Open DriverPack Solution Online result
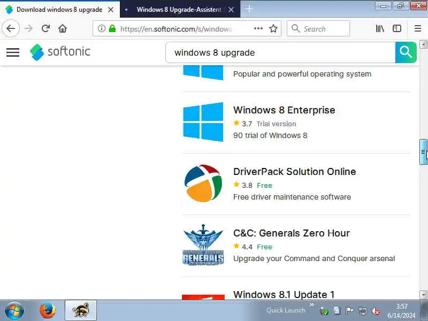The image size is (428, 321). tap(295, 172)
